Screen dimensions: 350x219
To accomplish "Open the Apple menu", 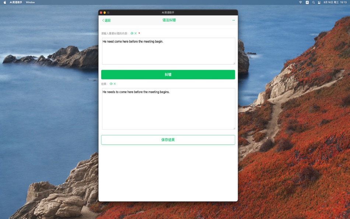I will [x=5, y=2].
